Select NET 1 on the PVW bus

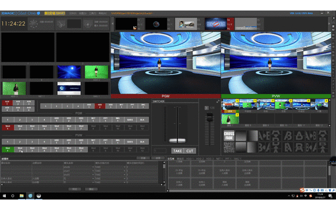[x=93, y=141]
